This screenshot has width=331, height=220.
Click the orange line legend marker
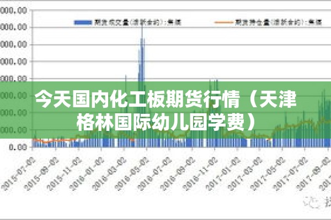click(x=223, y=23)
